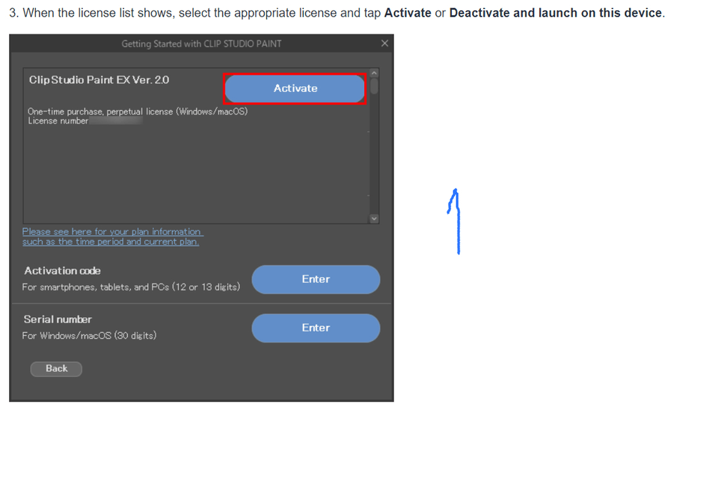Click the blurred License number field

pyautogui.click(x=116, y=121)
